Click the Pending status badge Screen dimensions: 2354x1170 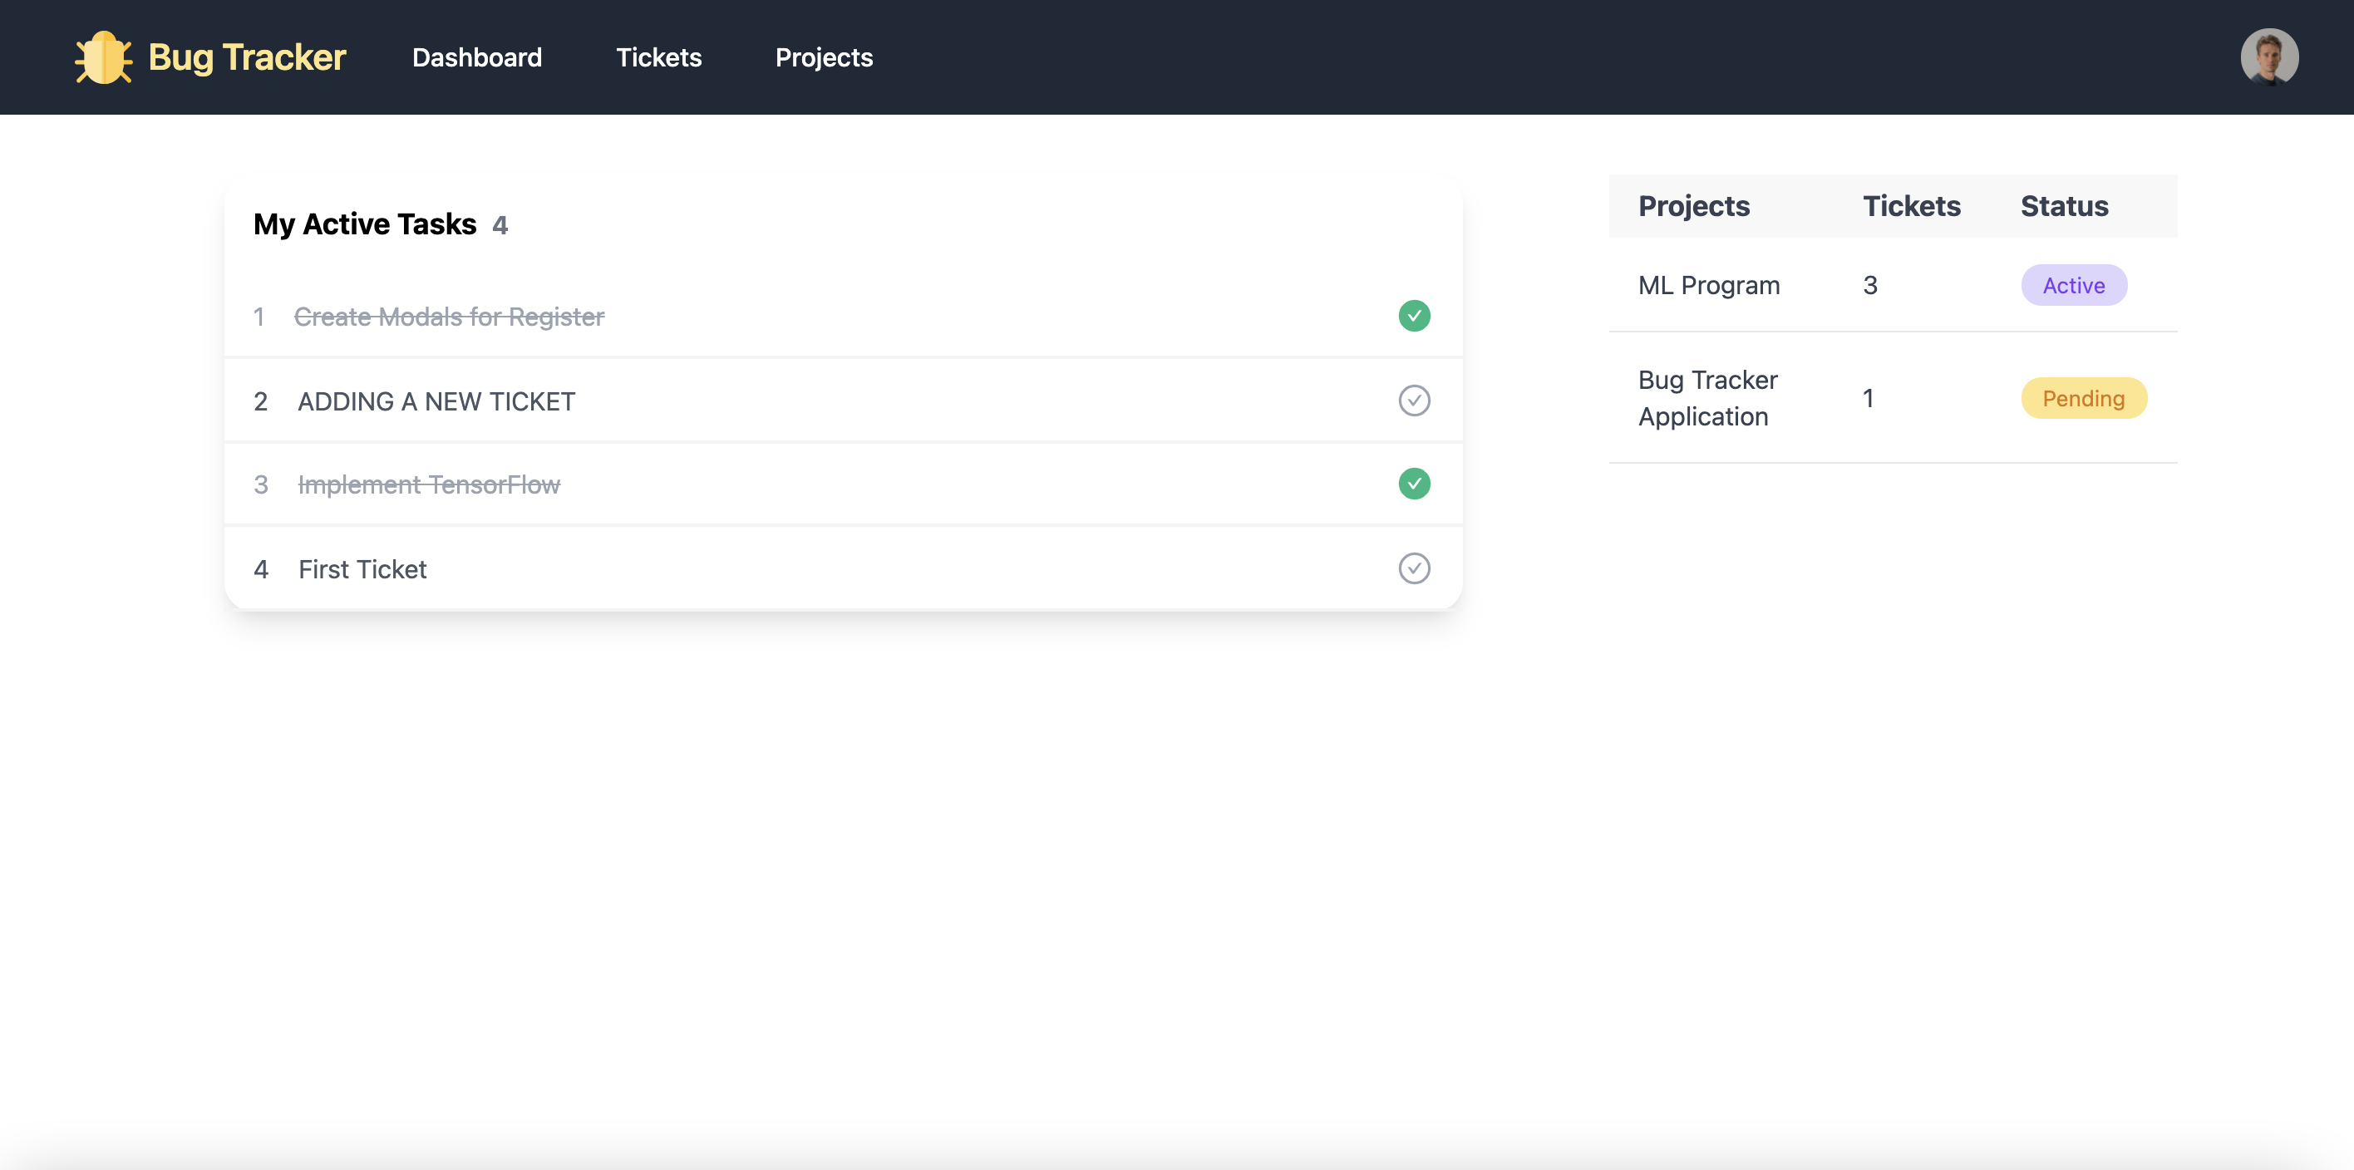(x=2084, y=399)
